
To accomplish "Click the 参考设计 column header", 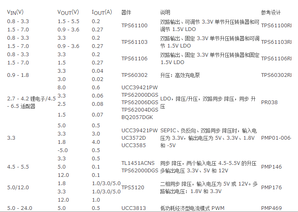I will click(271, 12).
